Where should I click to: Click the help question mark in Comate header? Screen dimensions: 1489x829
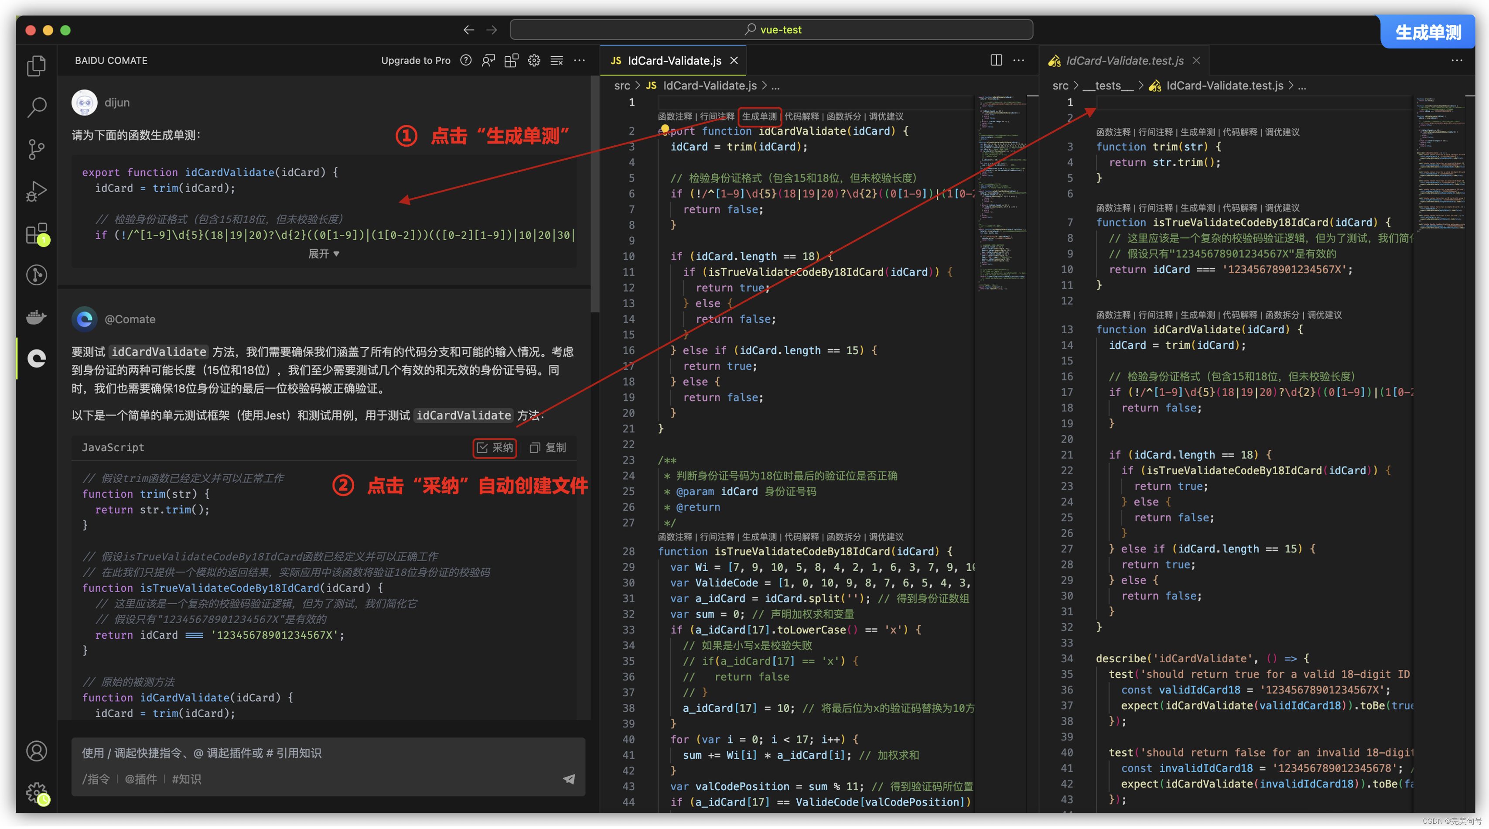pyautogui.click(x=466, y=60)
